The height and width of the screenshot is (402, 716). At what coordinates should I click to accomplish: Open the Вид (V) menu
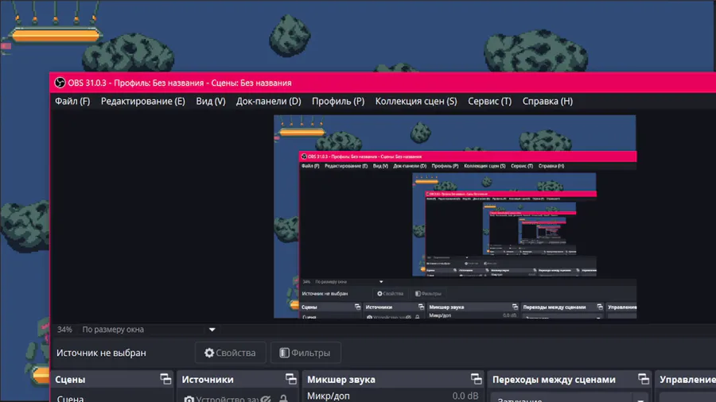(x=211, y=101)
